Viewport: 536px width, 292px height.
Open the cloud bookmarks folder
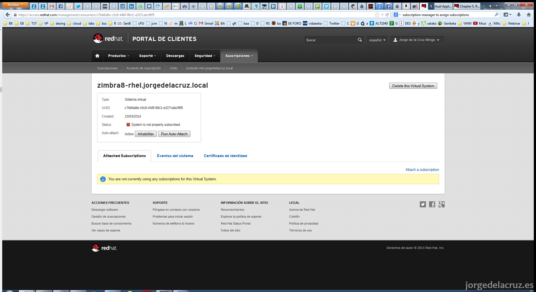click(74, 23)
